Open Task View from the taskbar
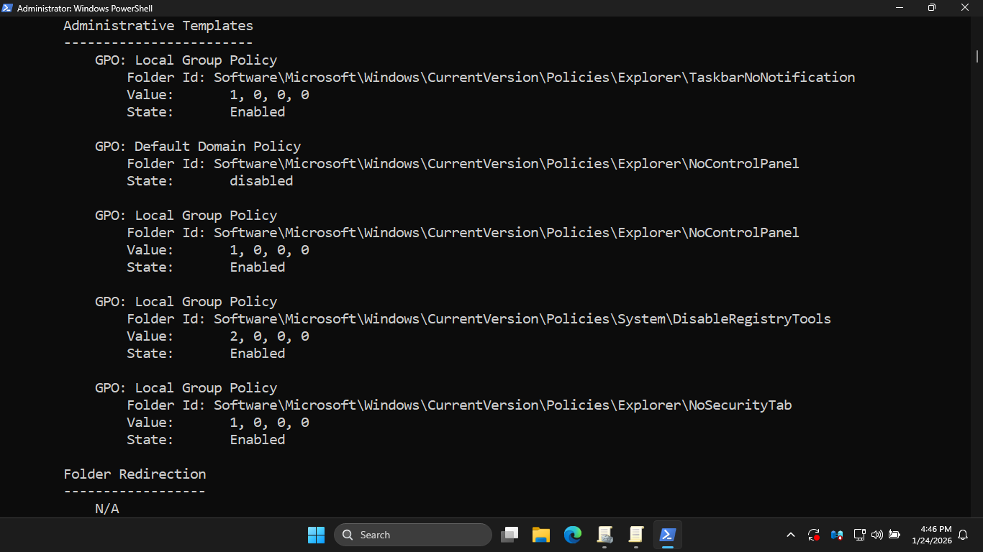 coord(509,535)
